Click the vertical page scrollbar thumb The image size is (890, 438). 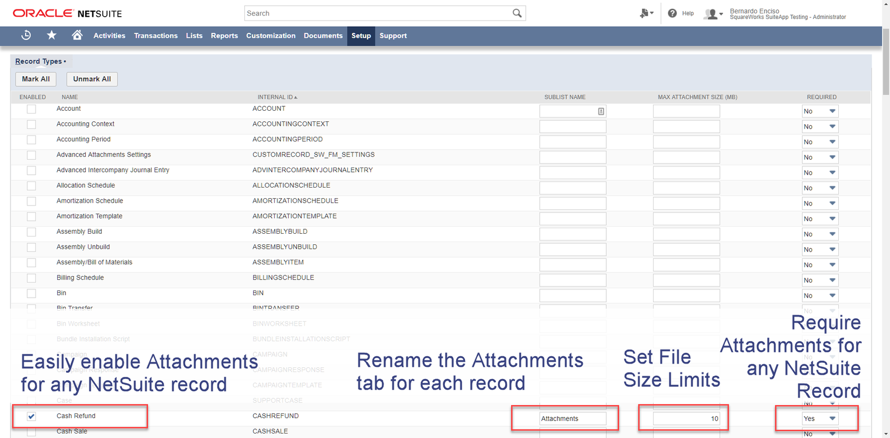pyautogui.click(x=886, y=61)
